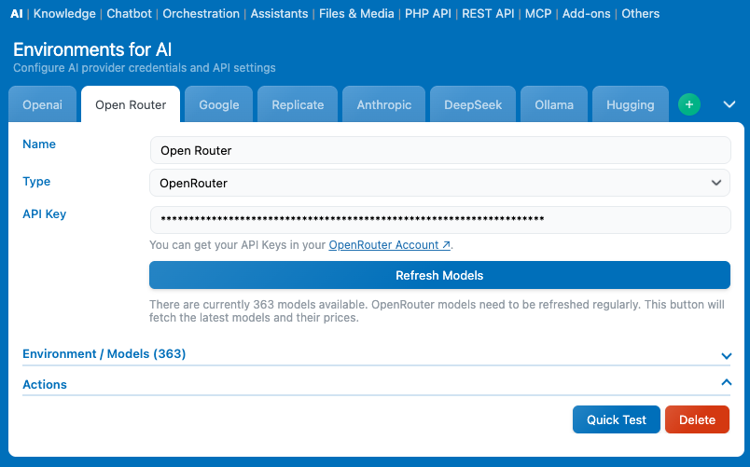Select the Google environment tab

click(x=219, y=104)
